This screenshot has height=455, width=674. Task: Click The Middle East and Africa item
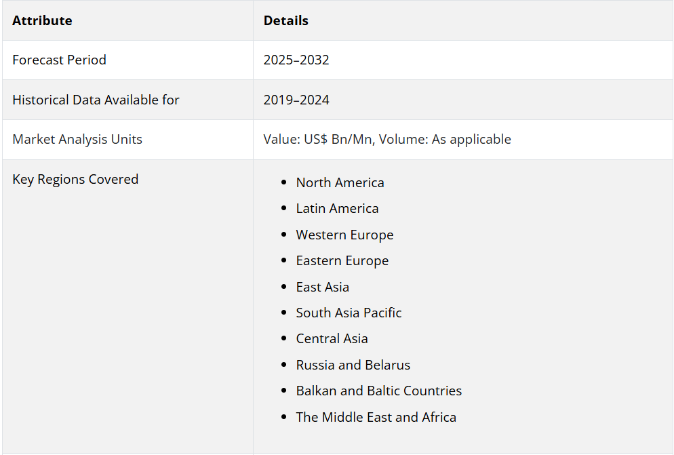(x=376, y=417)
